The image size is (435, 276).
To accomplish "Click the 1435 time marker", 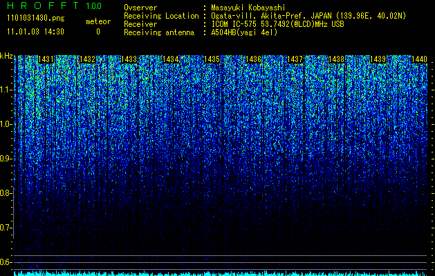I will 212,59.
